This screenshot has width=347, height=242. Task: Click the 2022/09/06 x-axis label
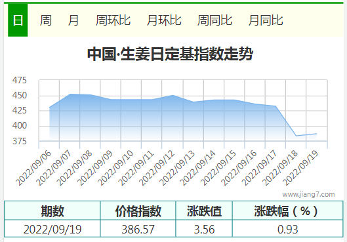coord(33,168)
